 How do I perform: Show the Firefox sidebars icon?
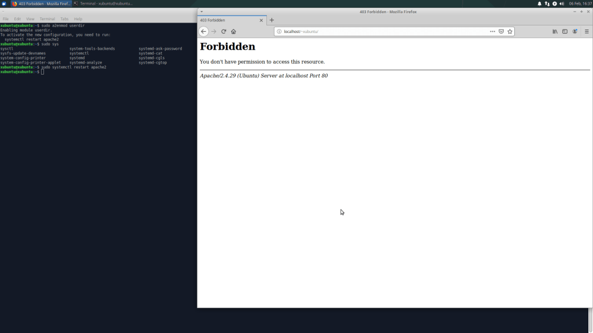click(565, 31)
